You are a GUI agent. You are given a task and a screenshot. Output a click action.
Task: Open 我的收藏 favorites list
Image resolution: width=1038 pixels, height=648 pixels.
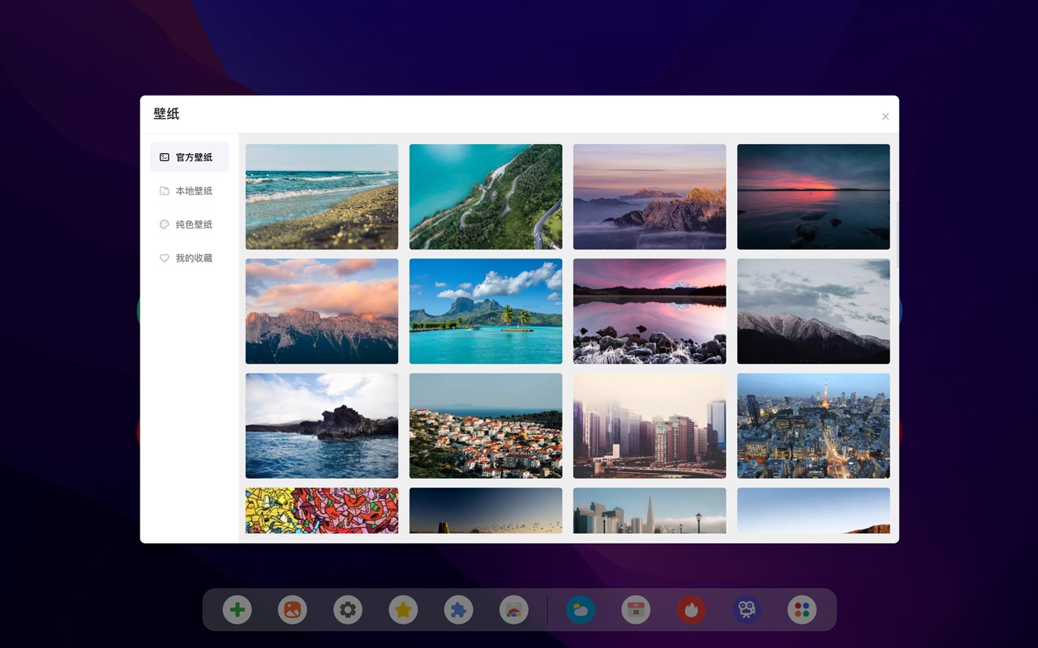[x=189, y=258]
